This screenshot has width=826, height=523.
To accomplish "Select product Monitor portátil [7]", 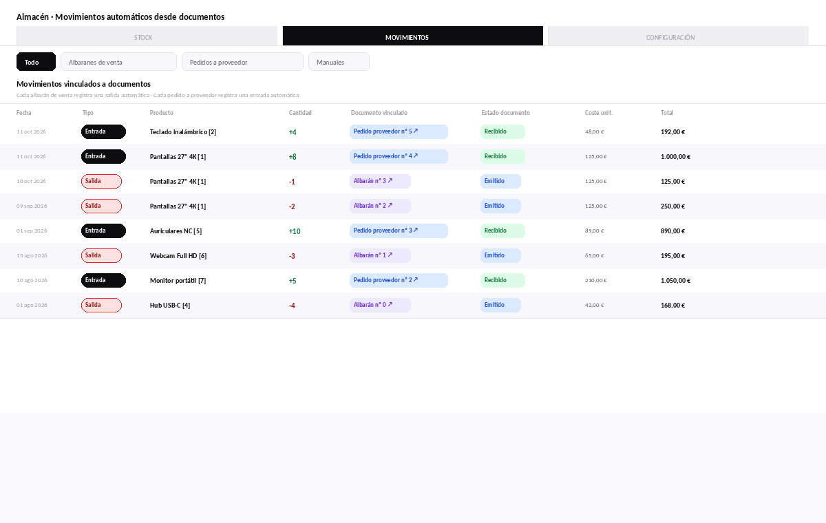I will [178, 281].
